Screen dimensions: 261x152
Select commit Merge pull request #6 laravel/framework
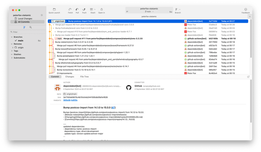[x=148, y=46]
